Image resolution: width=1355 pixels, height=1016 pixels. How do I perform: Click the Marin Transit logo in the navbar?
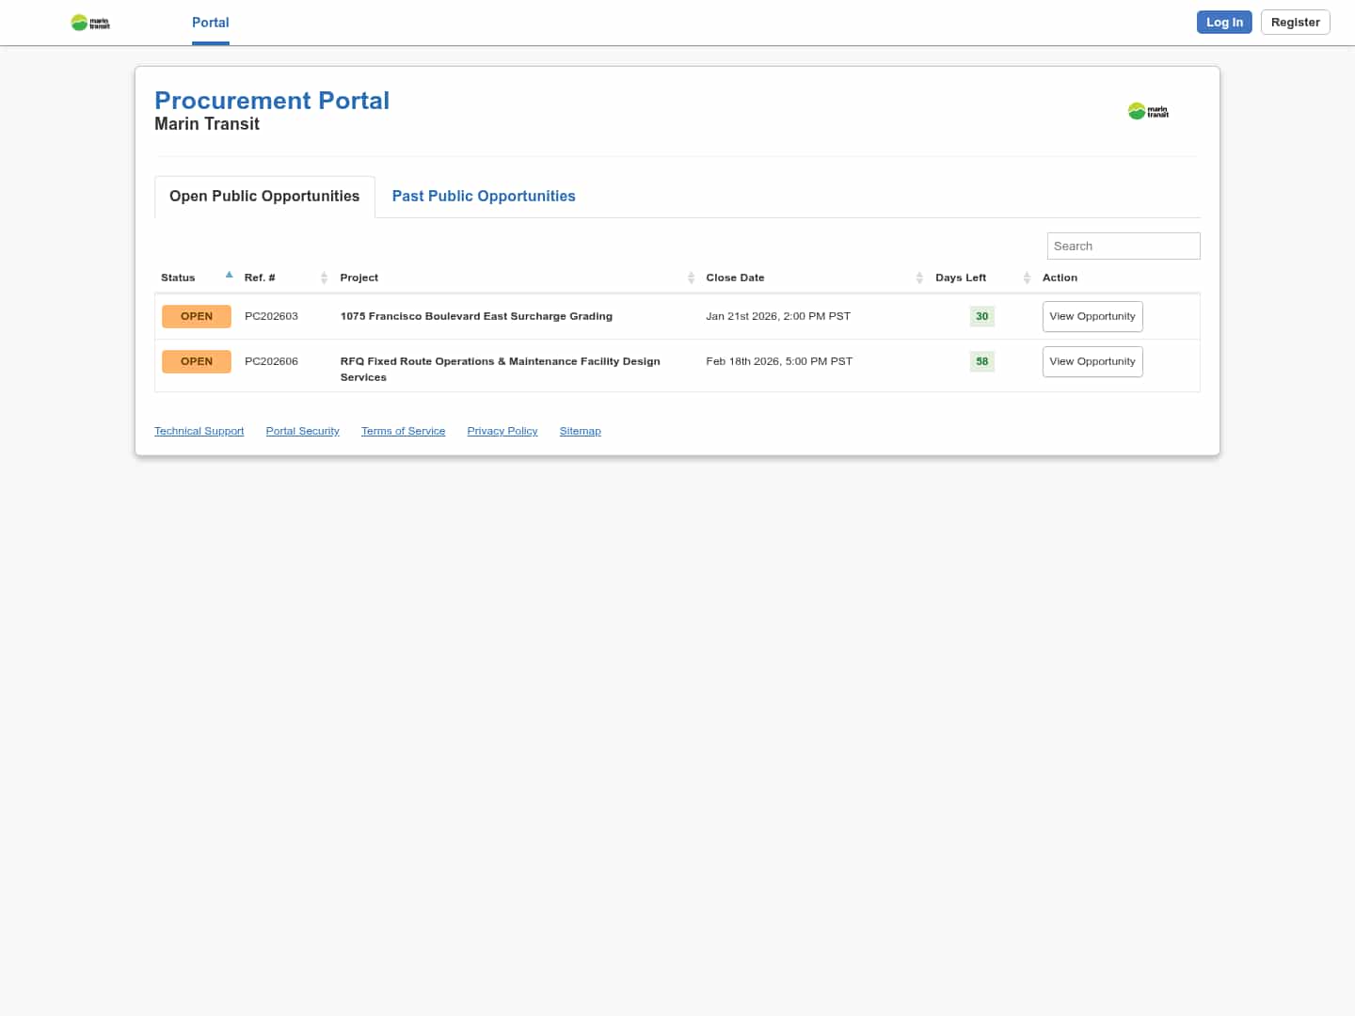pyautogui.click(x=90, y=23)
